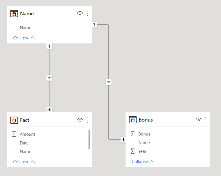
Task: Click the Fact table field list scrollbar
Action: pyautogui.click(x=89, y=140)
